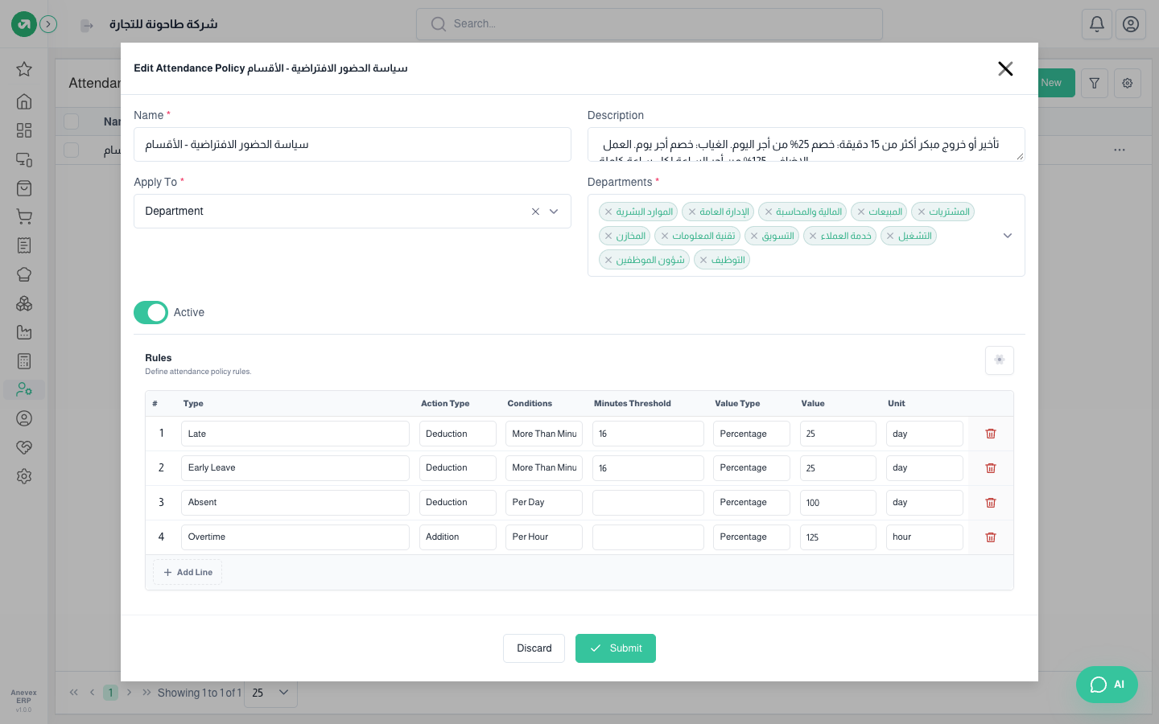Expand the sidebar with the chevron button
The width and height of the screenshot is (1159, 724).
[48, 24]
